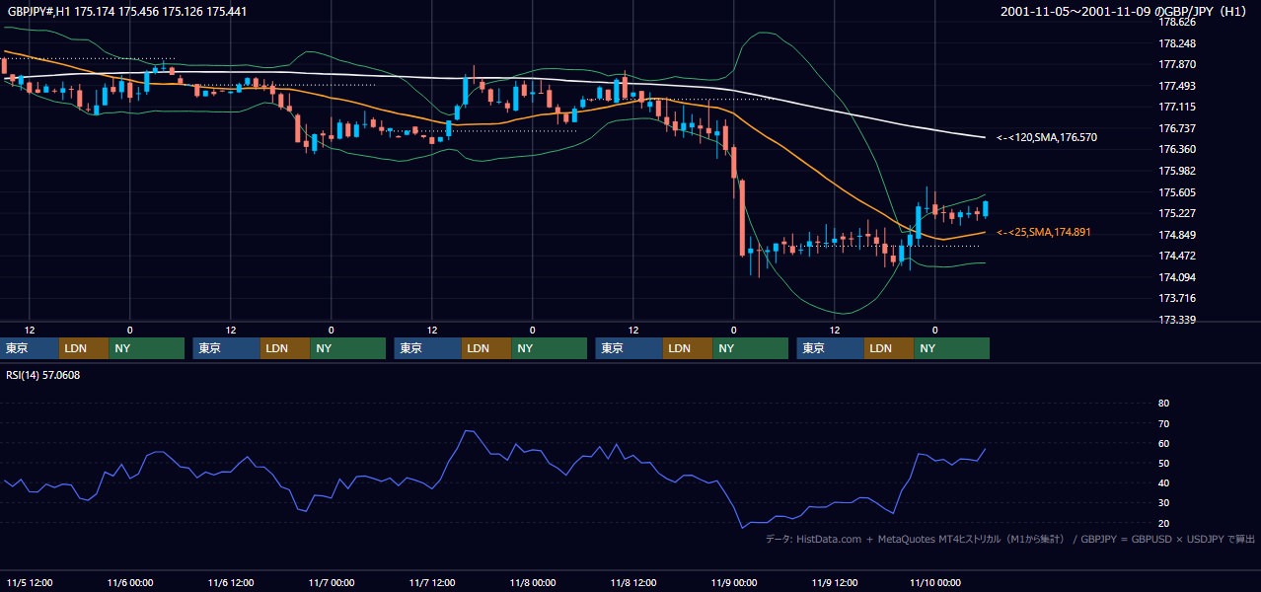Click RSI scale value 40

pos(1163,482)
